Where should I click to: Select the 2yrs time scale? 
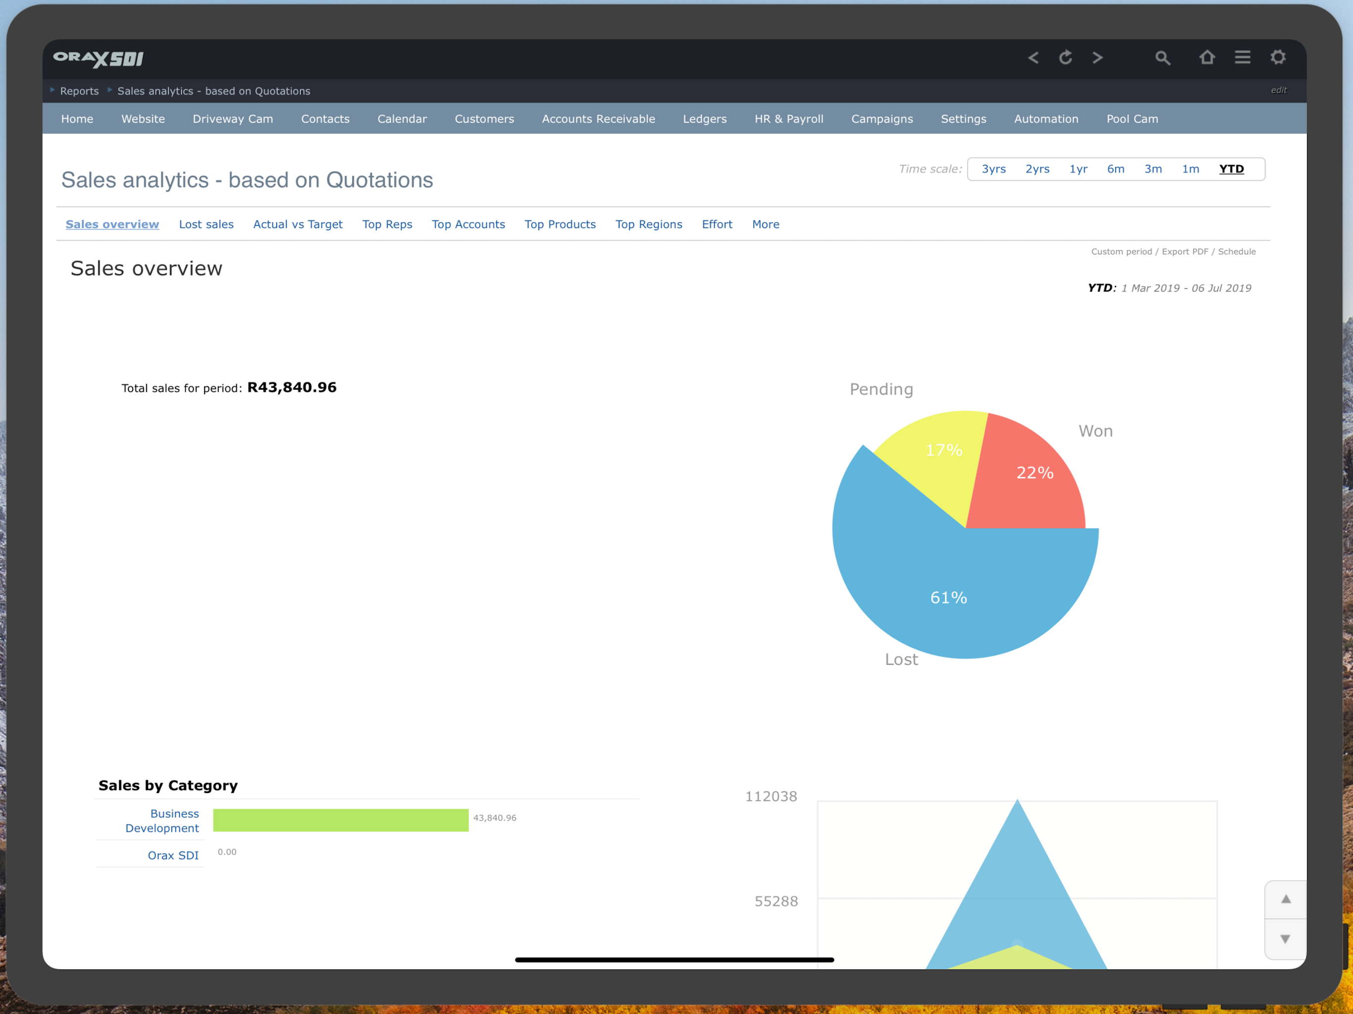tap(1038, 169)
